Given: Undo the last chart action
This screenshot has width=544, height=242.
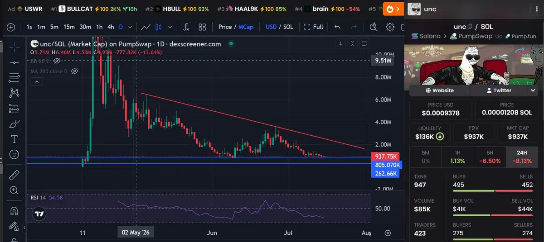Looking at the screenshot, I should click(337, 27).
